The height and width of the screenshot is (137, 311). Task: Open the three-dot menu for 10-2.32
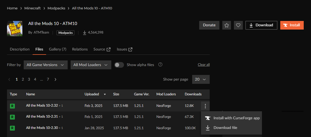tap(205, 106)
